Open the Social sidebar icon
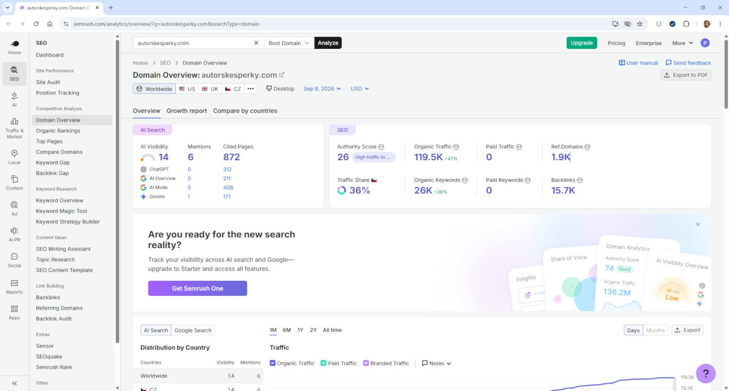The image size is (729, 391). pos(14,260)
